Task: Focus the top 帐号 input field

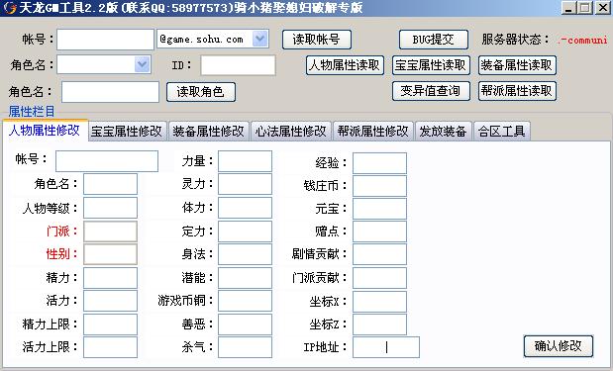Action: click(x=106, y=40)
